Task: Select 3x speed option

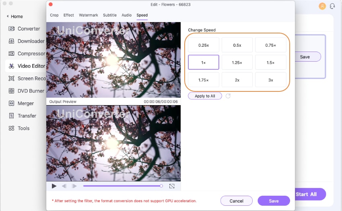Action: (x=271, y=80)
